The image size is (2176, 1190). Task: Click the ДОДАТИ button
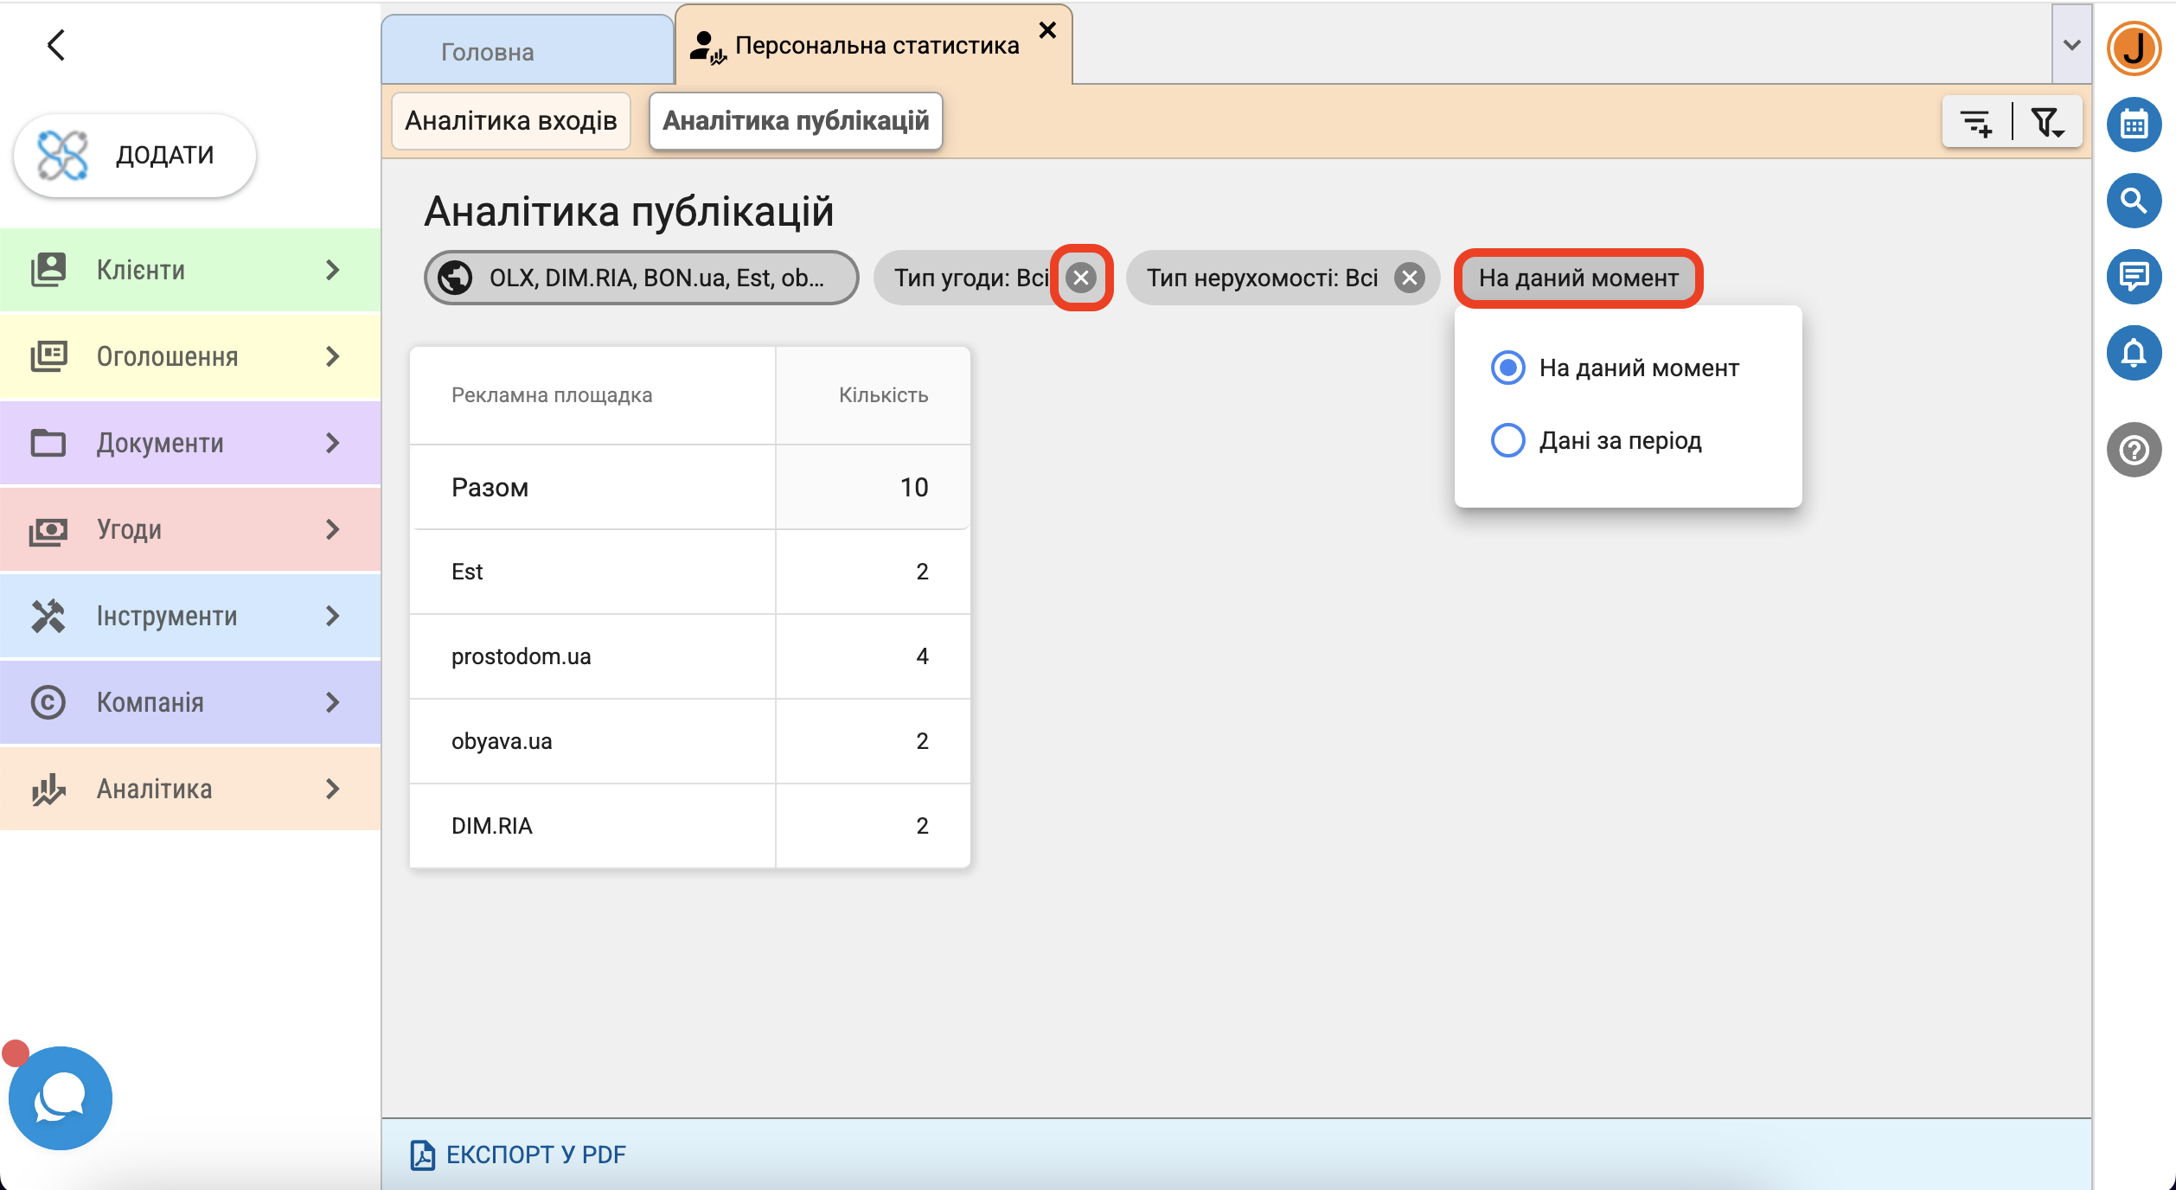[135, 156]
